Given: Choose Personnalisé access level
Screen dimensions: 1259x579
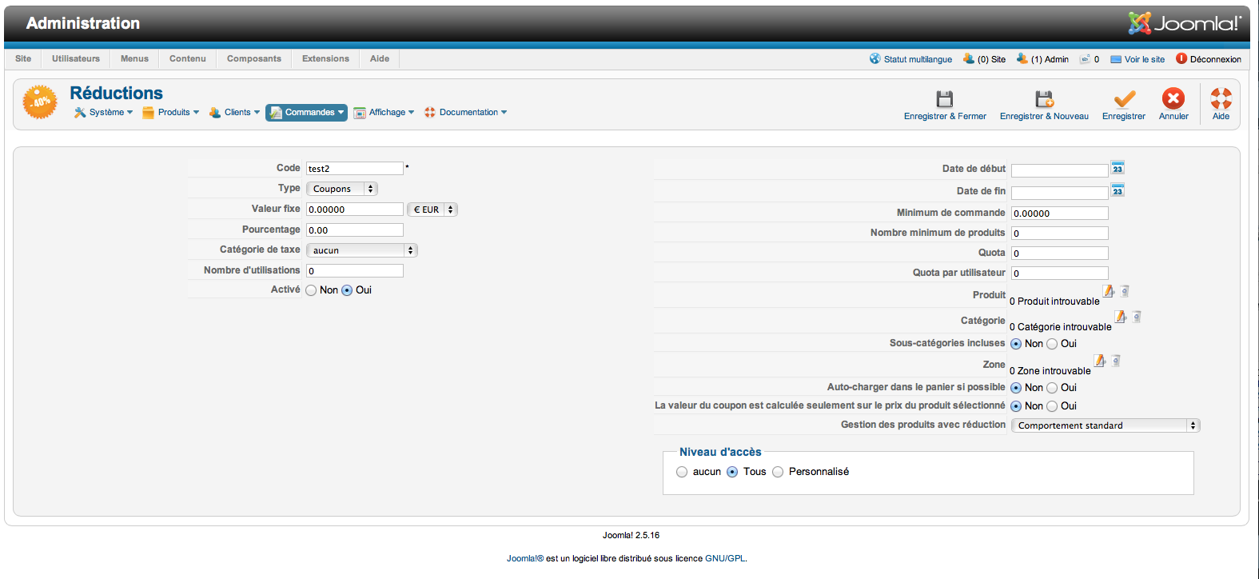Looking at the screenshot, I should [x=778, y=472].
